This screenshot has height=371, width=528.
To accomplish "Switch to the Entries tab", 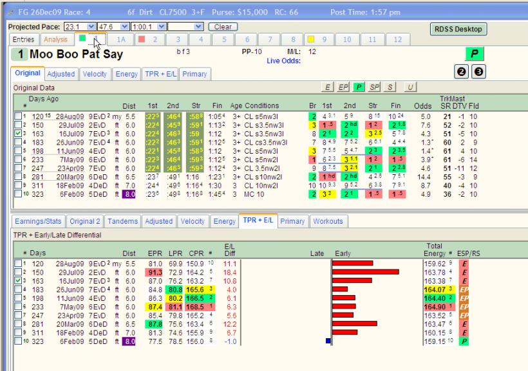I will tap(24, 40).
